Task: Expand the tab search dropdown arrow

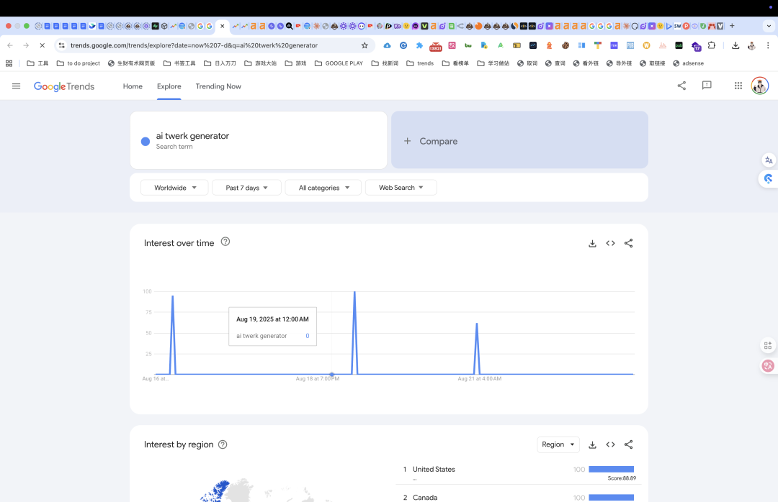Action: click(x=769, y=26)
